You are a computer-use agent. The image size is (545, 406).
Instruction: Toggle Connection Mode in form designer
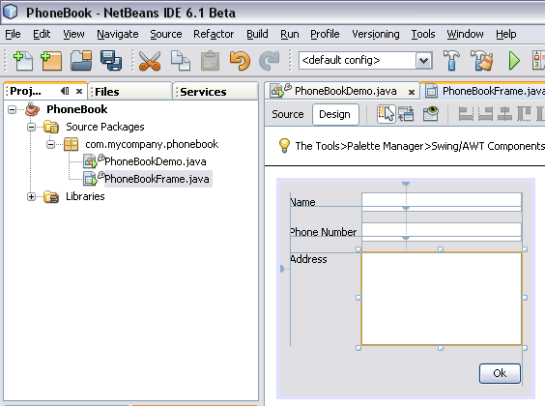tap(406, 114)
